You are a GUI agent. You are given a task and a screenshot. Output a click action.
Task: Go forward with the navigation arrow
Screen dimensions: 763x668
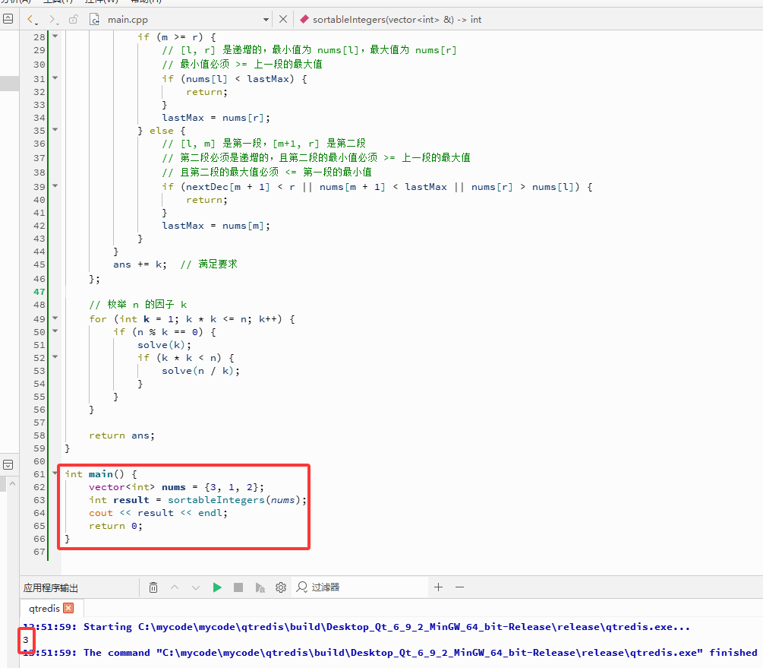[x=52, y=20]
